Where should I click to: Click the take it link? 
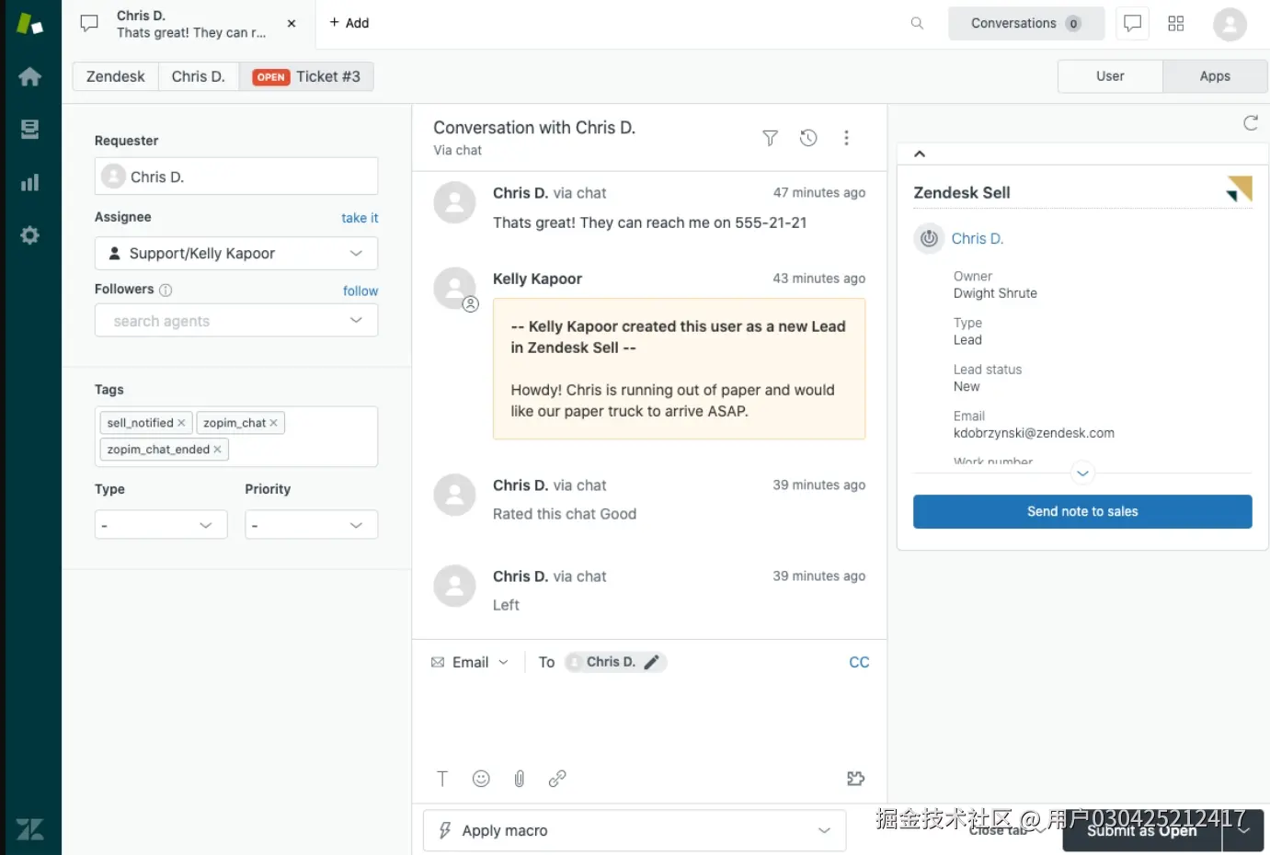click(360, 218)
